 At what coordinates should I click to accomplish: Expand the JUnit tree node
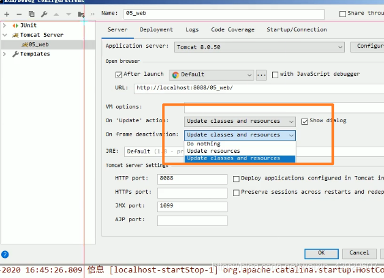[x=4, y=25]
